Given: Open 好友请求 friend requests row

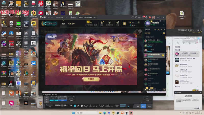Looking at the screenshot, I should pos(155,33).
